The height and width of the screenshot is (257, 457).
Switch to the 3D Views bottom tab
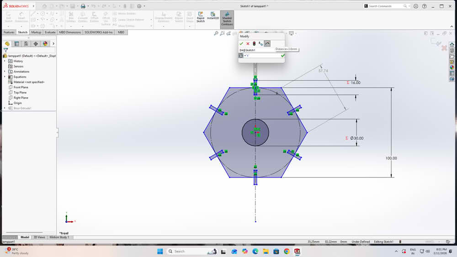pos(39,237)
